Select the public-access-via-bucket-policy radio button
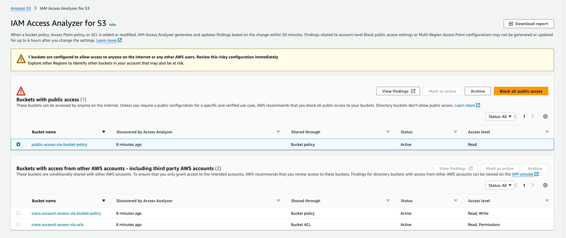The width and height of the screenshot is (566, 238). click(x=18, y=144)
